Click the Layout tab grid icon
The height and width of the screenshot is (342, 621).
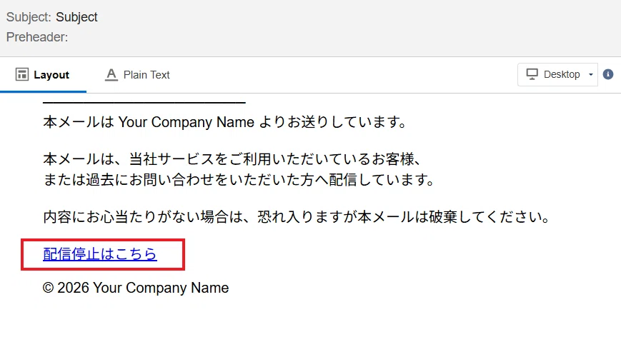pos(21,74)
